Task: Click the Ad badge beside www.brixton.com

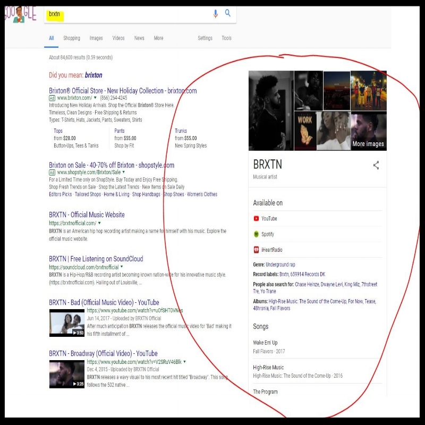Action: [52, 98]
